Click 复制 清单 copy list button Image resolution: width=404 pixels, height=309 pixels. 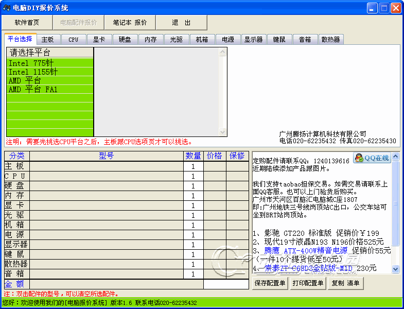coord(345,283)
